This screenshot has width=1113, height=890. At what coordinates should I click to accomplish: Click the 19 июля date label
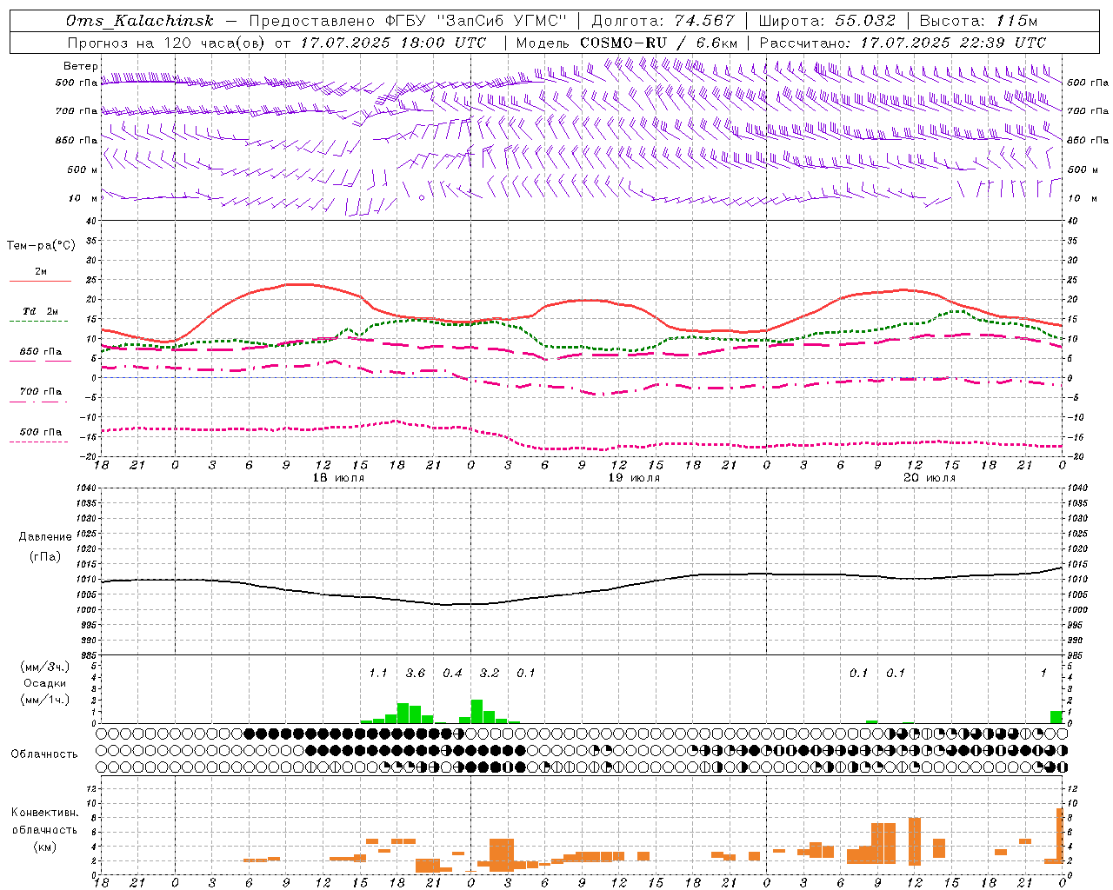point(634,478)
